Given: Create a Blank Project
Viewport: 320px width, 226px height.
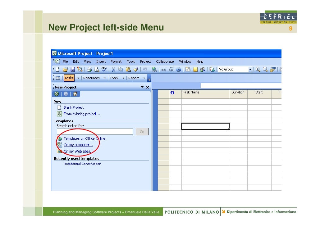Looking at the screenshot, I should tap(74, 107).
